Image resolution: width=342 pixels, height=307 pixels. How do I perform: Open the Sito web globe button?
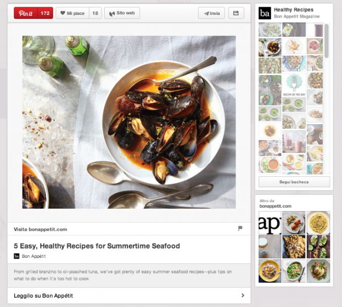122,13
